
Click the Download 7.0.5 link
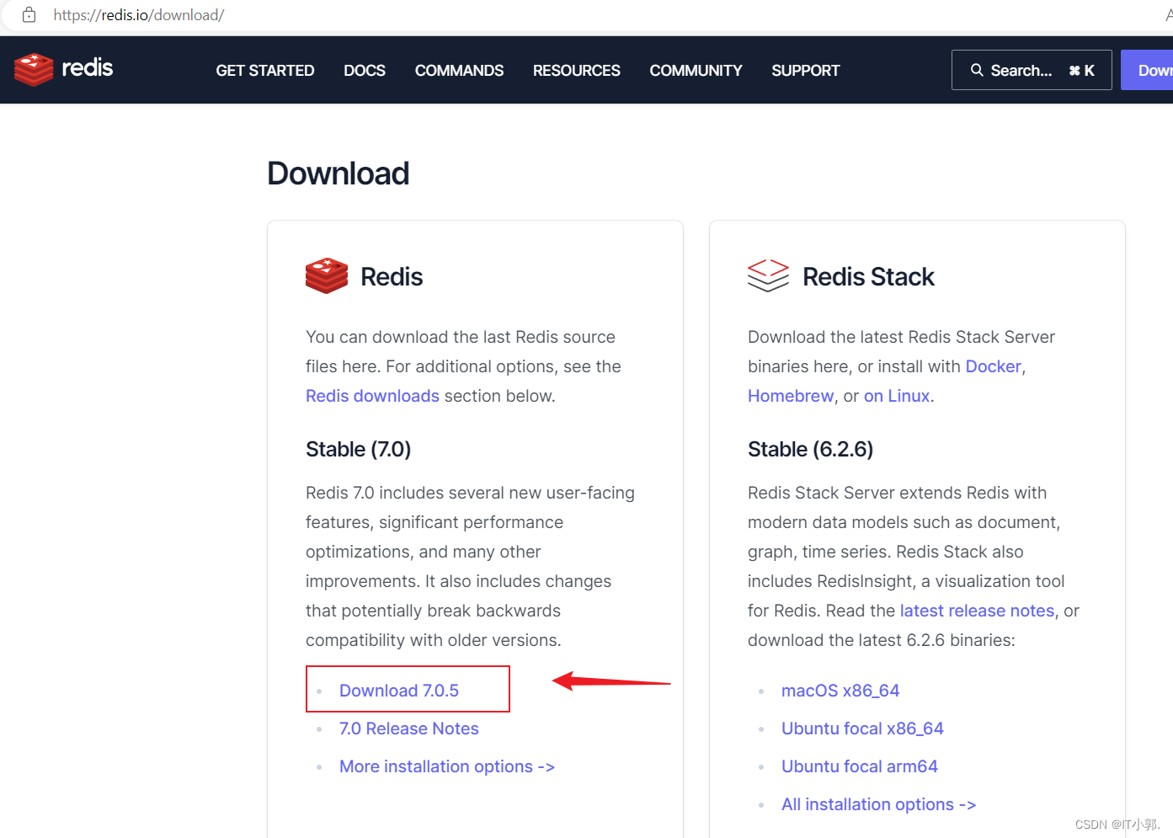pyautogui.click(x=399, y=691)
